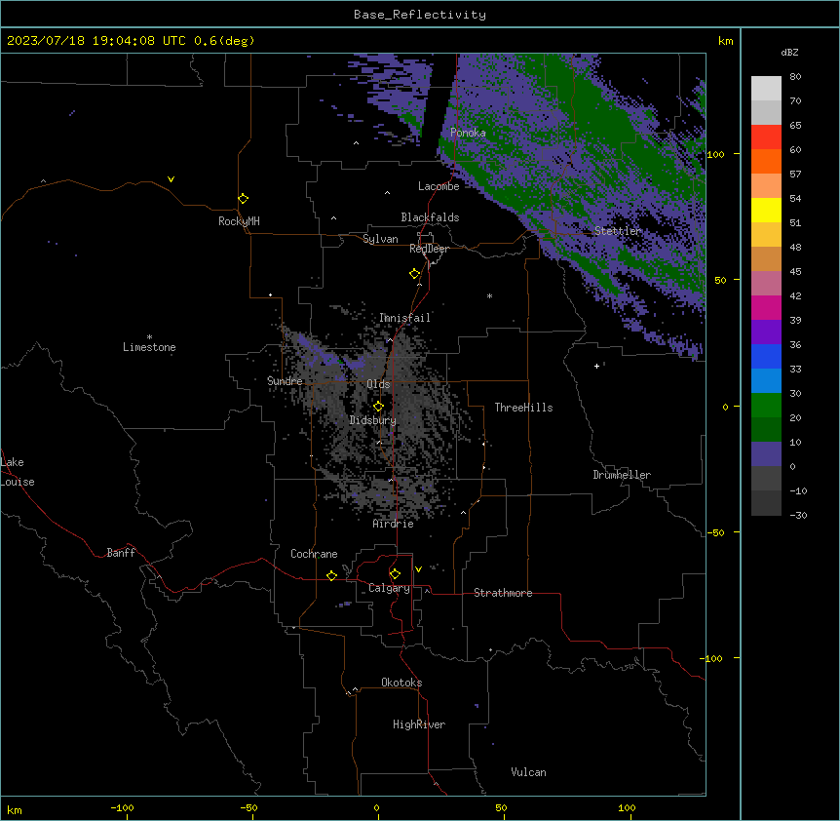
Task: Click the RockyMH label on the map
Action: tap(239, 221)
